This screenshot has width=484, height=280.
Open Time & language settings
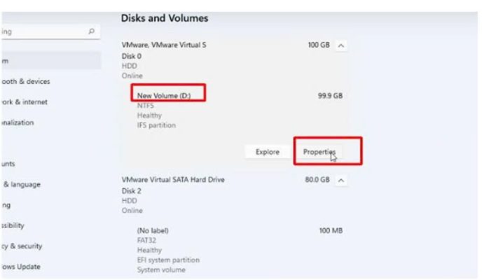coord(22,184)
